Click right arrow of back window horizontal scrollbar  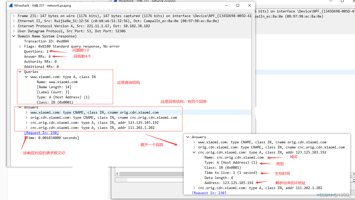click(x=354, y=174)
